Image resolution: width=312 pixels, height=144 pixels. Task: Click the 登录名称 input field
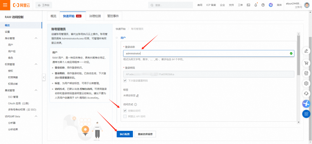coord(208,53)
